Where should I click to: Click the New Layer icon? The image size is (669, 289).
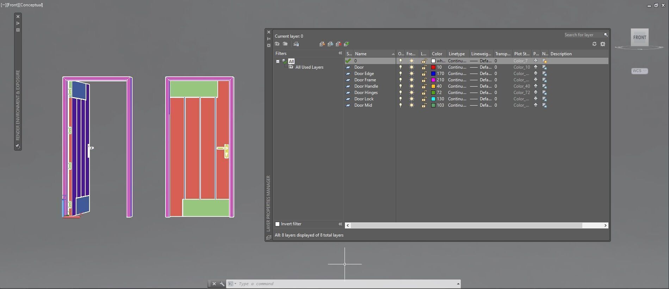click(x=322, y=44)
